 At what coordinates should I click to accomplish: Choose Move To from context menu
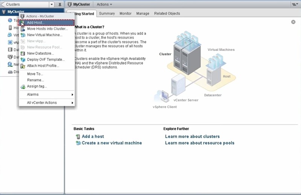(47, 74)
